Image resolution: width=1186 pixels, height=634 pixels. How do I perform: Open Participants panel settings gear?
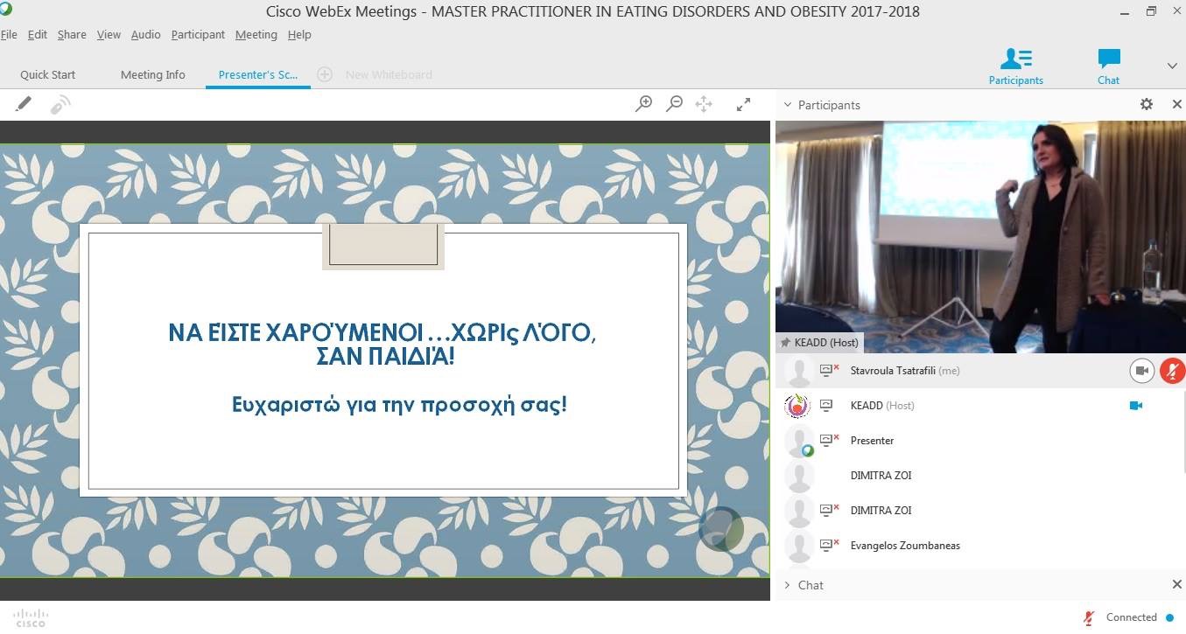[x=1147, y=104]
